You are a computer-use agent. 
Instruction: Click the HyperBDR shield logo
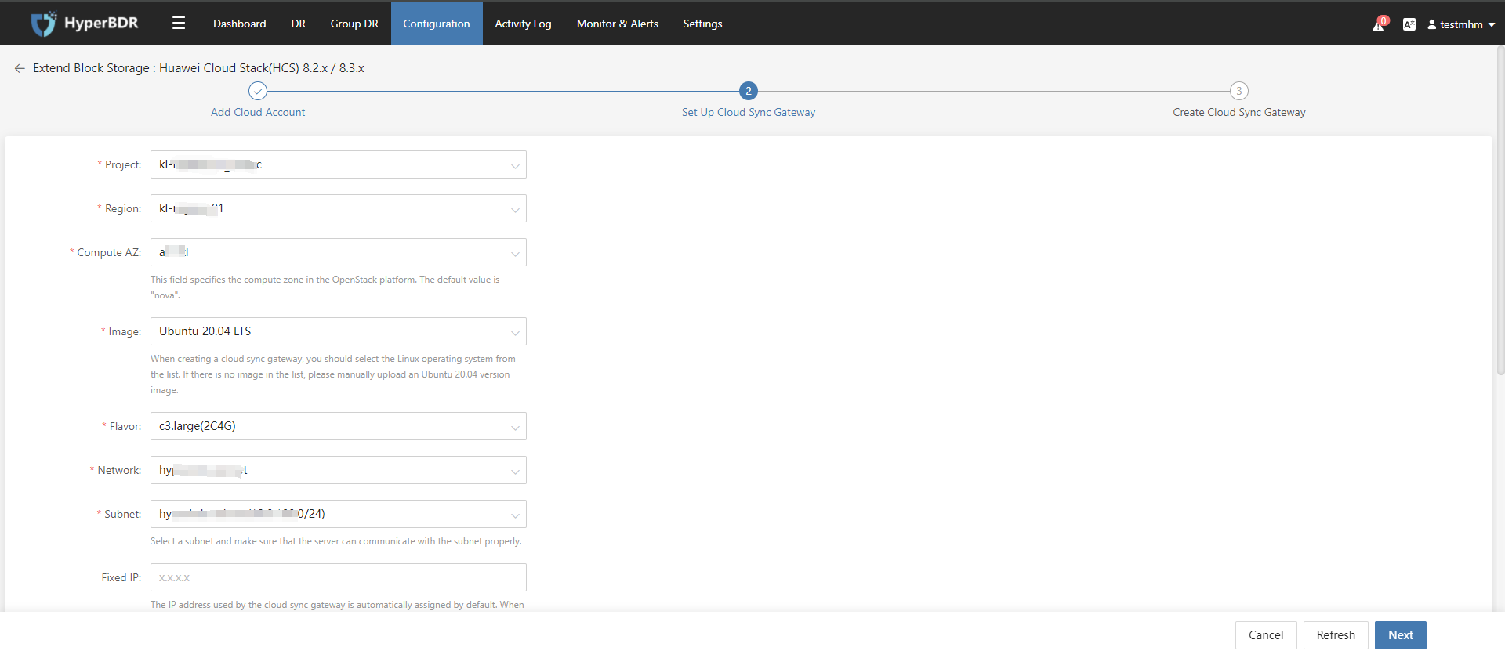click(x=44, y=23)
